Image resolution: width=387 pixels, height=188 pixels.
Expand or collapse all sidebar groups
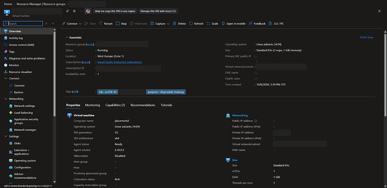pos(46,24)
